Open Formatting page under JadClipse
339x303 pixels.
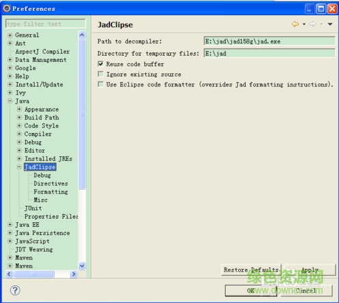click(51, 192)
